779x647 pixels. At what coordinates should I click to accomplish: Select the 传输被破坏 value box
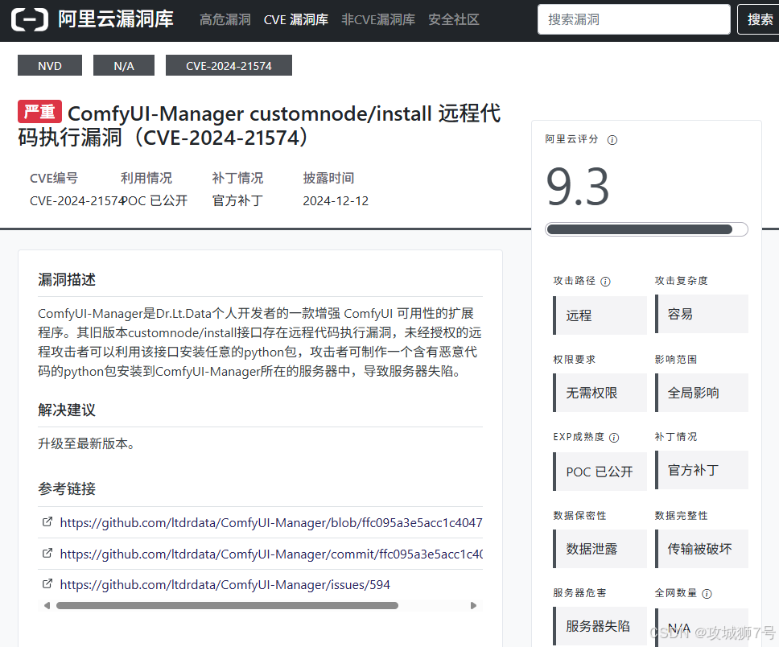point(702,549)
